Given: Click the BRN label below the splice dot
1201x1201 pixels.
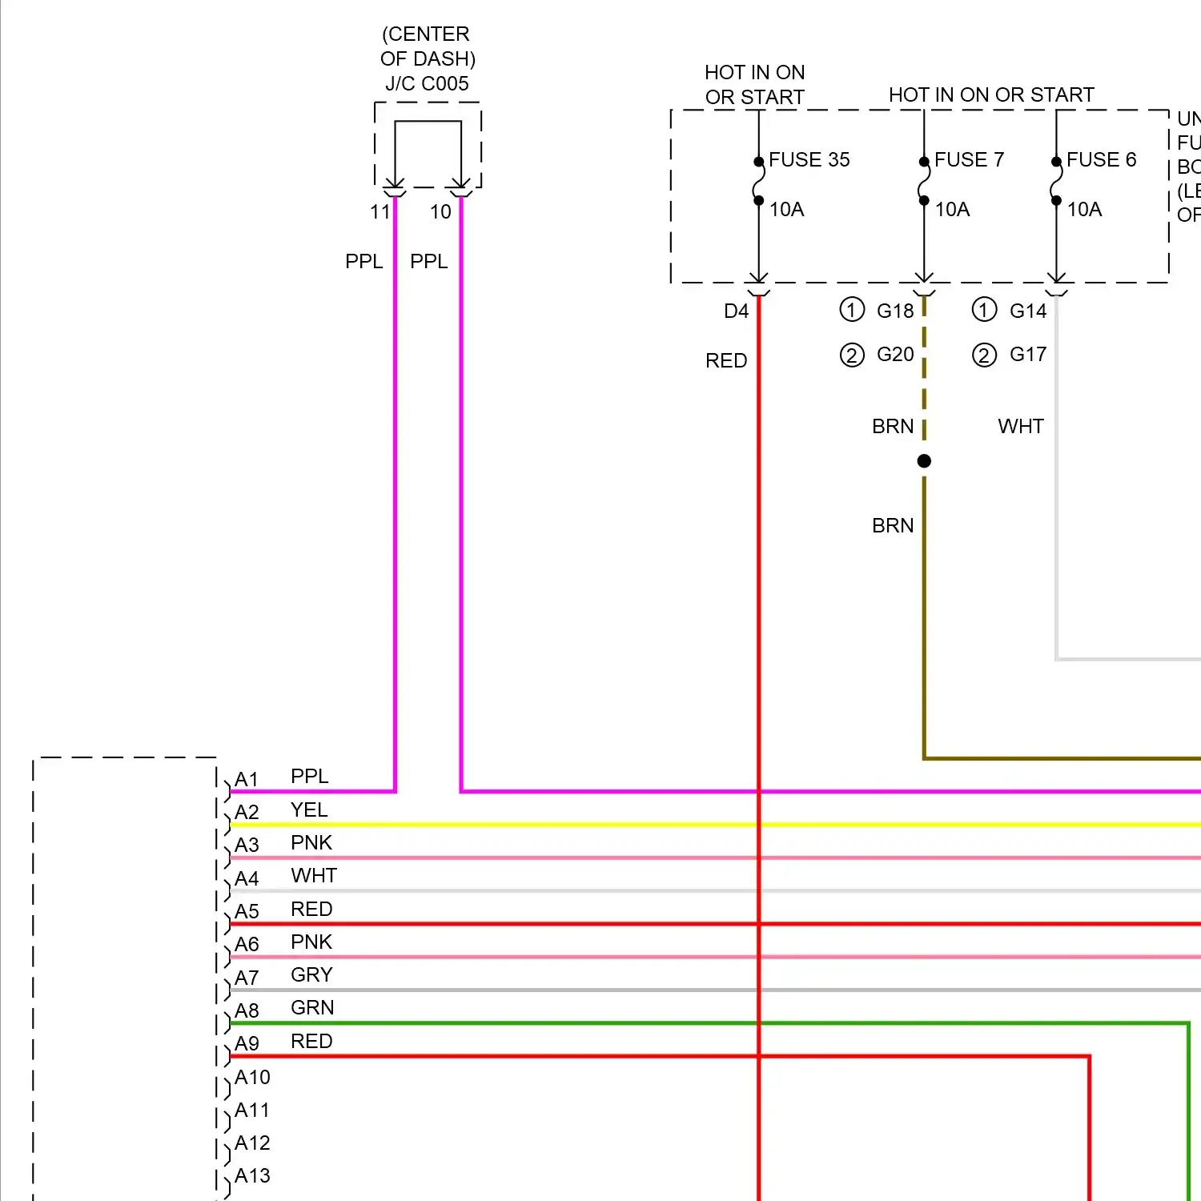Looking at the screenshot, I should point(893,526).
